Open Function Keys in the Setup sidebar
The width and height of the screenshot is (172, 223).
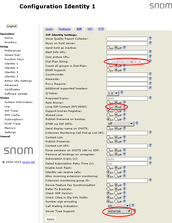pyautogui.click(x=14, y=59)
